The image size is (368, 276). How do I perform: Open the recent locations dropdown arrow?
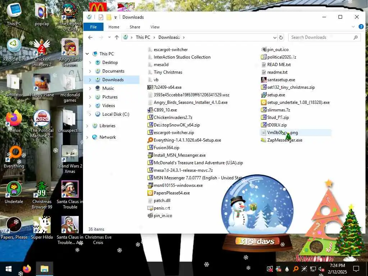pyautogui.click(x=109, y=37)
